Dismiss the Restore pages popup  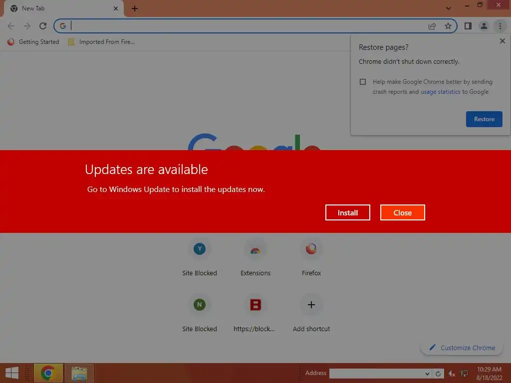click(502, 41)
